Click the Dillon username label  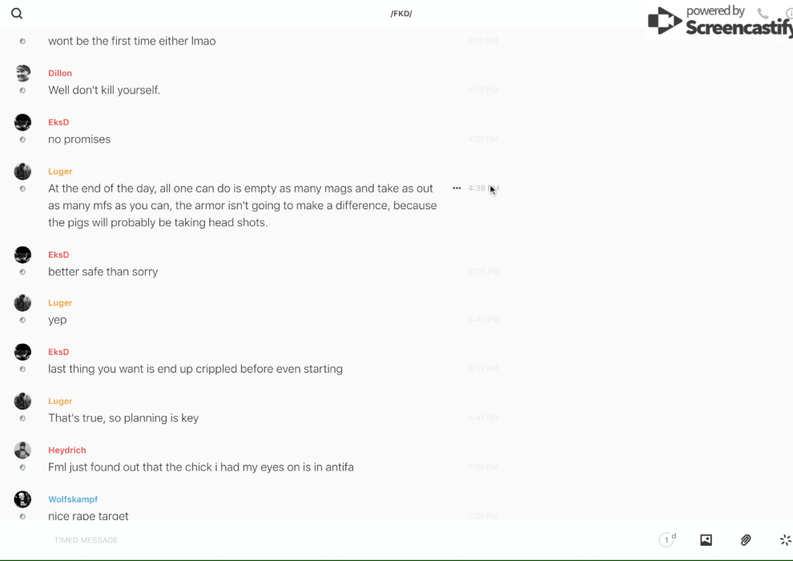60,73
